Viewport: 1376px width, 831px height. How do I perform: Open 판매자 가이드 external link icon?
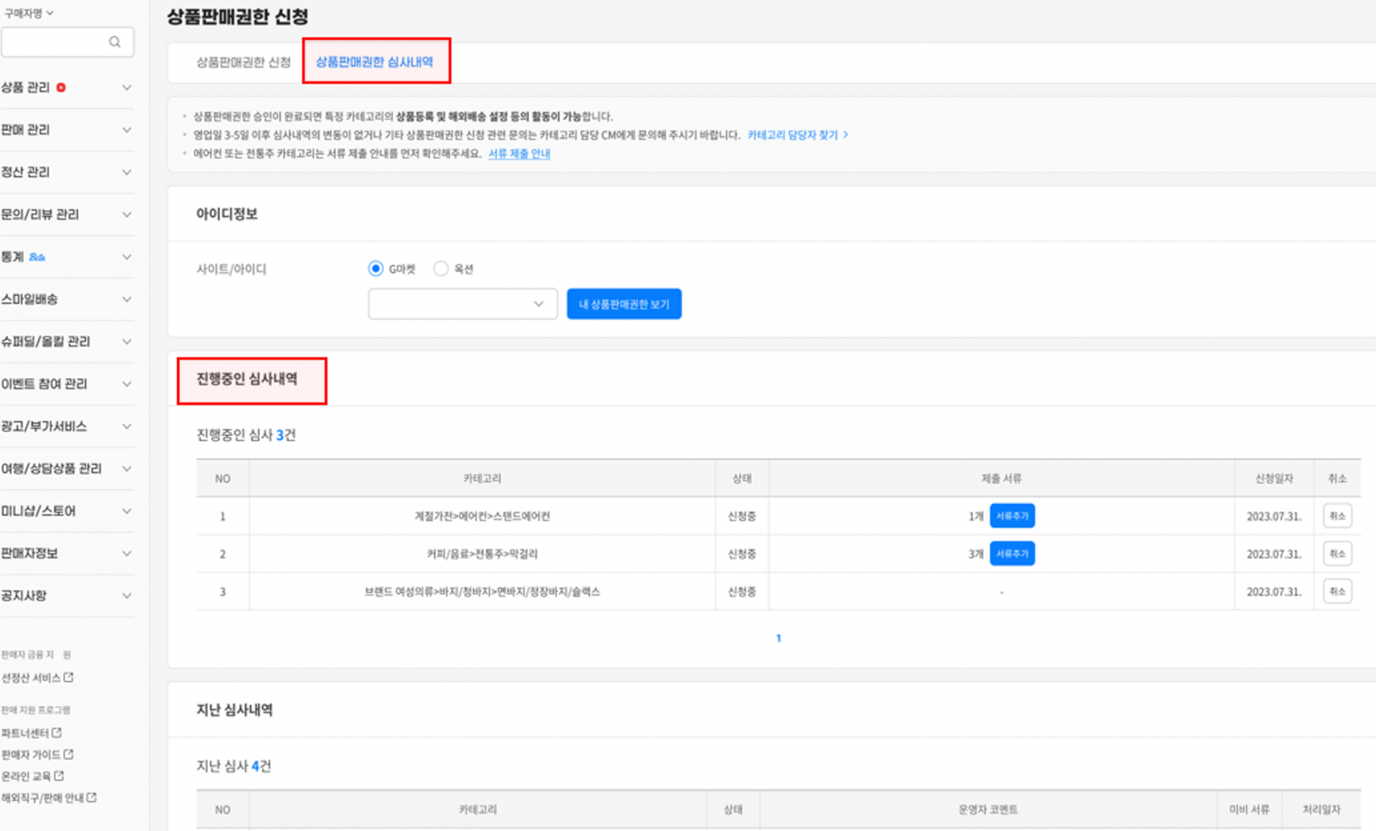point(69,754)
